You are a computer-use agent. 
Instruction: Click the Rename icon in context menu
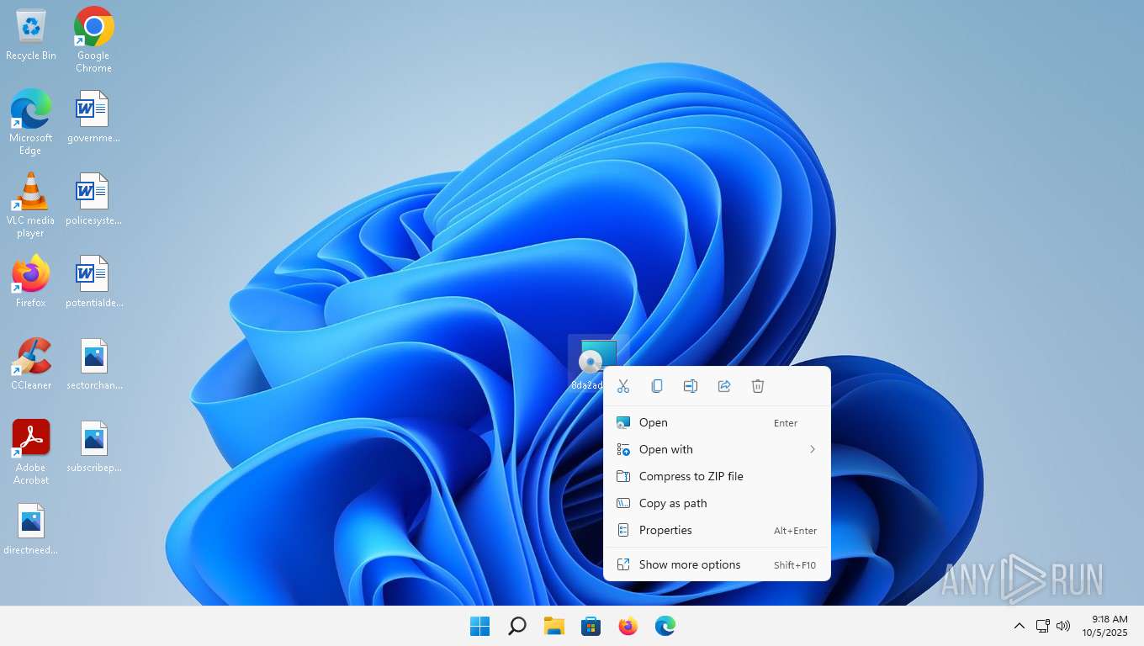tap(691, 386)
